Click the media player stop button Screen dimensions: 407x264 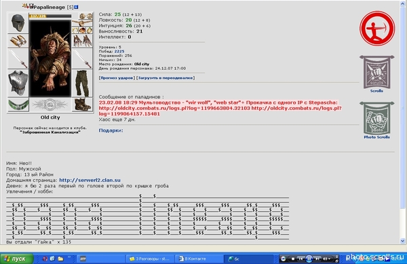[293, 259]
